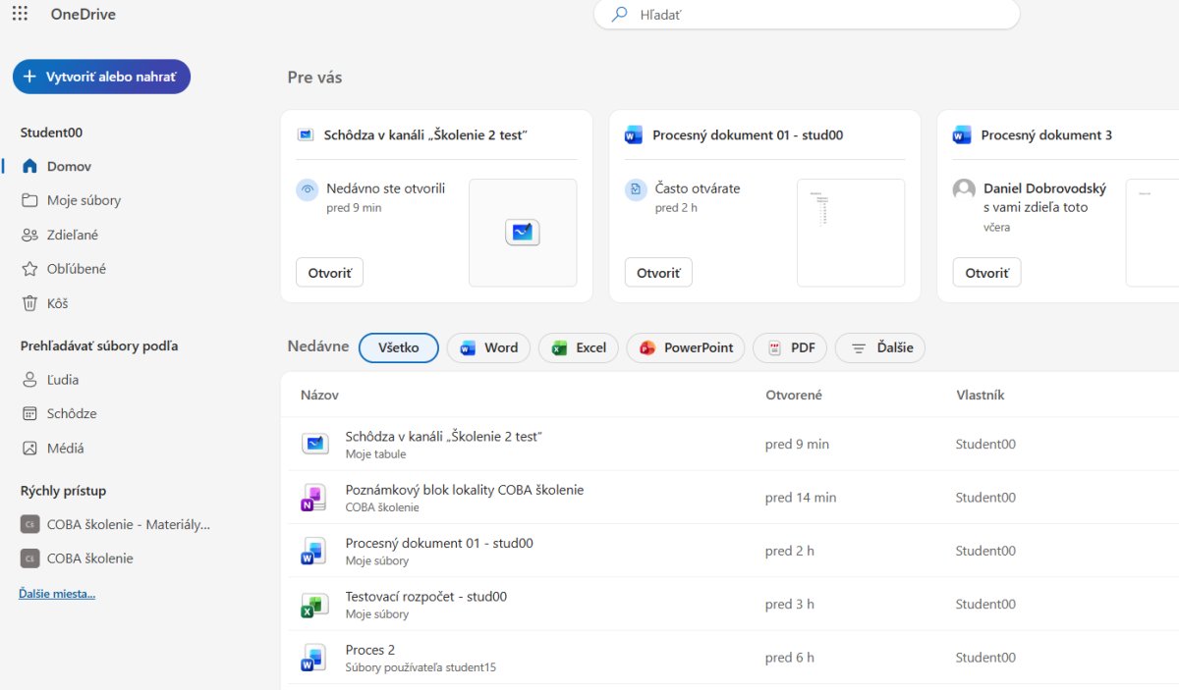Image resolution: width=1179 pixels, height=690 pixels.
Task: Browse files by Schôdze
Action: pos(72,414)
